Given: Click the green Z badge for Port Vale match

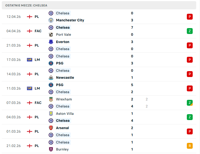Looking at the screenshot, I should (190, 31).
